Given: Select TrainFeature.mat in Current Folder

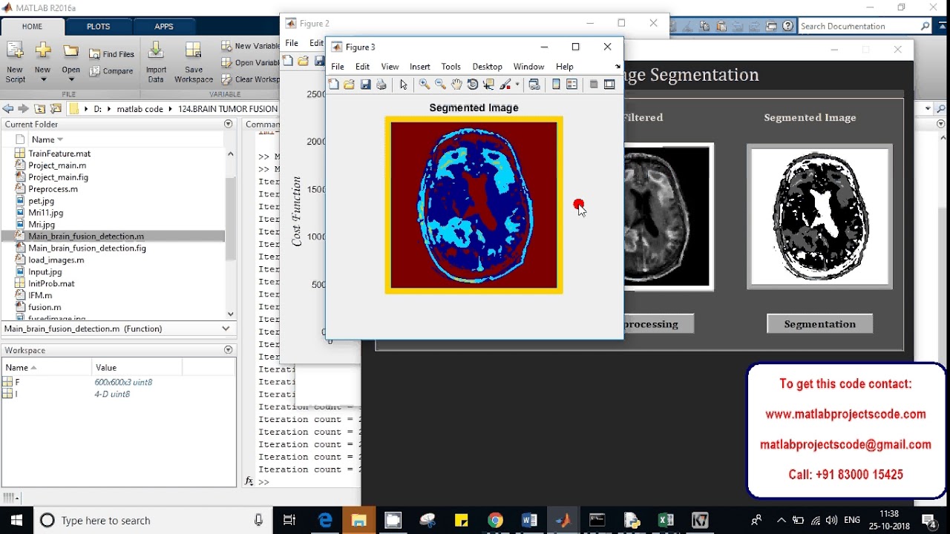Looking at the screenshot, I should (59, 154).
